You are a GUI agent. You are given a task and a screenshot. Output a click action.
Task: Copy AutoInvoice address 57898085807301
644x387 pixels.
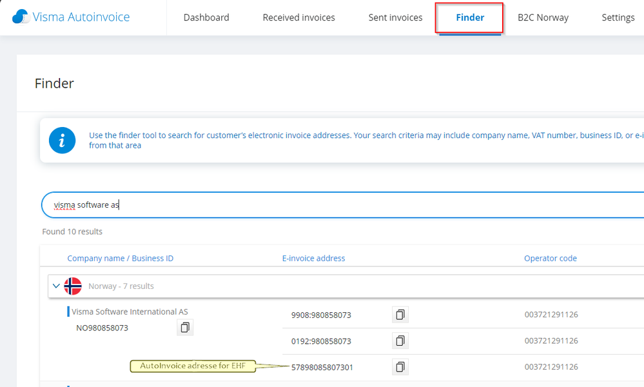pos(400,366)
